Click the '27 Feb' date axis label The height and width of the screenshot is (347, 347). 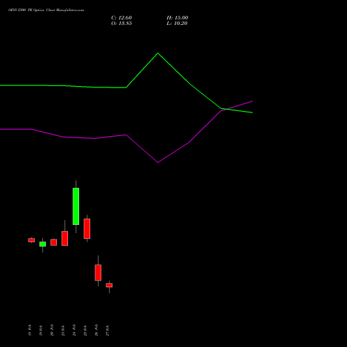108,330
